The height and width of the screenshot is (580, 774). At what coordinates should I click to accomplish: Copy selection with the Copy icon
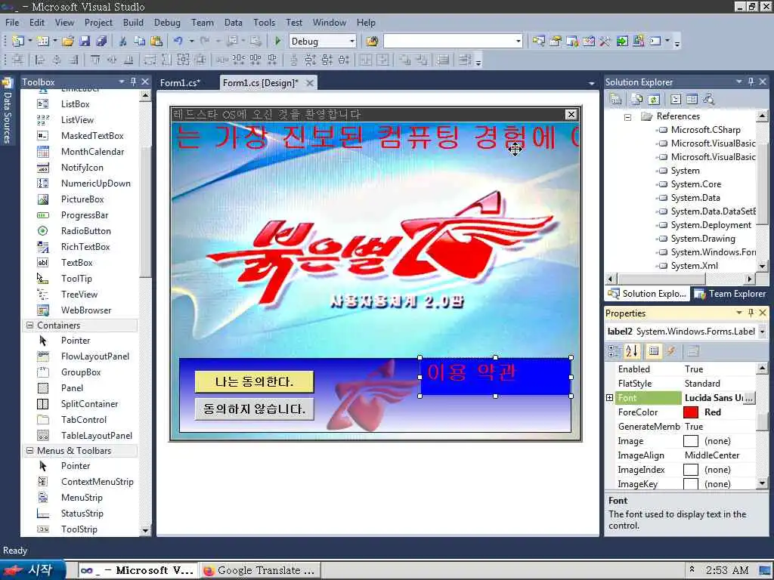coord(139,42)
